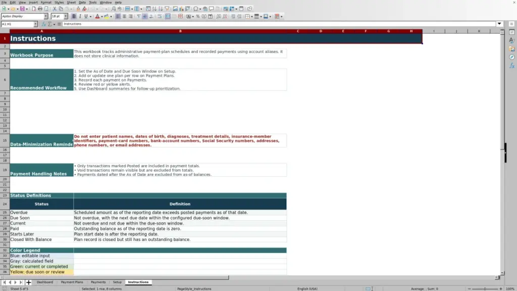
Task: Click the Sort Ascending icon
Action: point(154,9)
